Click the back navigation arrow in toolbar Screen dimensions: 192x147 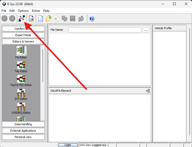[4, 18]
